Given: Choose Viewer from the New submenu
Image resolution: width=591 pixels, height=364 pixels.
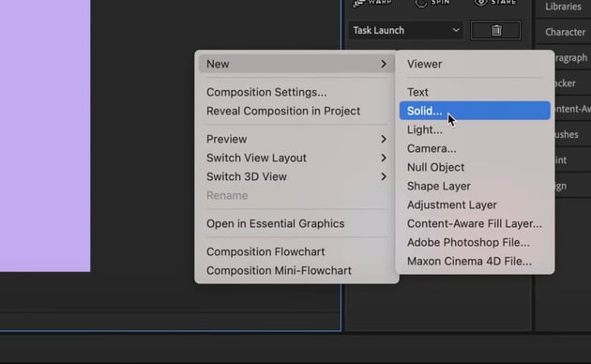Looking at the screenshot, I should [x=475, y=64].
